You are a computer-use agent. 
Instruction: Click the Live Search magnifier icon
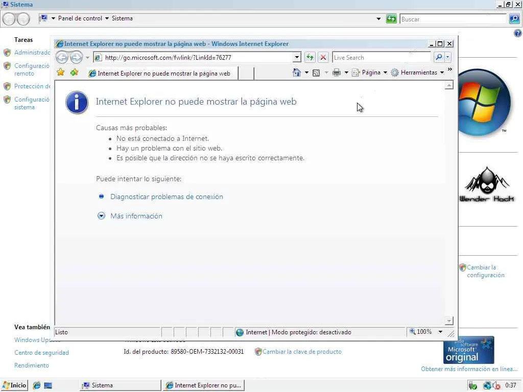click(439, 57)
